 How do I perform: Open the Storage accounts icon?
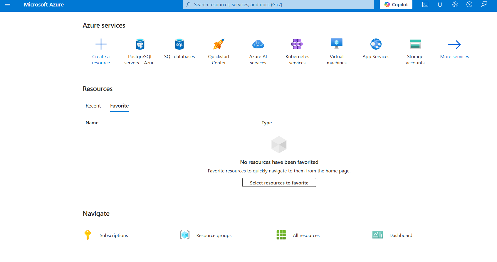(415, 44)
